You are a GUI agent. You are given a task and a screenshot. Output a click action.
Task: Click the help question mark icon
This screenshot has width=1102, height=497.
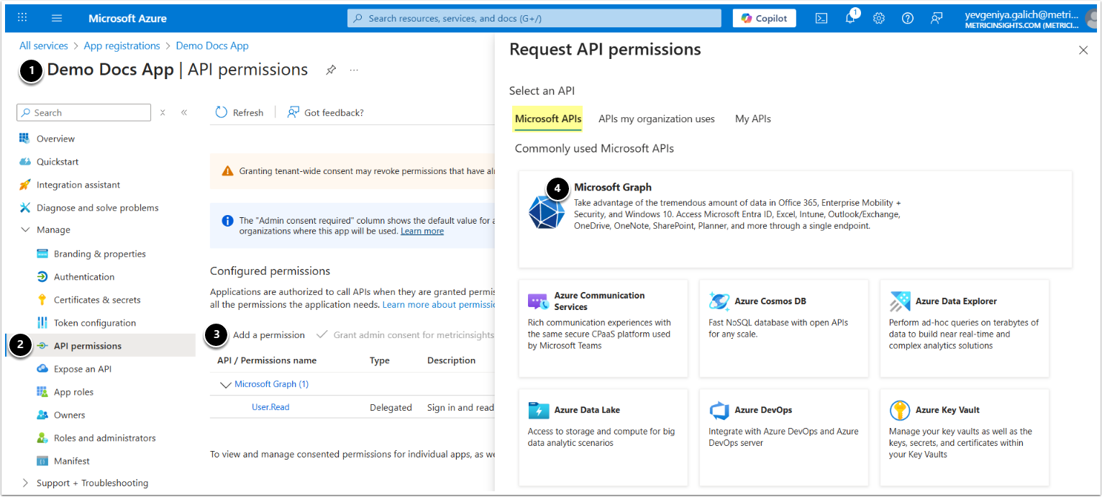click(x=907, y=19)
